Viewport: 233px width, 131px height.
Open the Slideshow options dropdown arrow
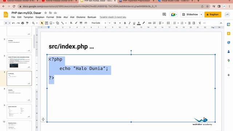pyautogui.click(x=201, y=15)
